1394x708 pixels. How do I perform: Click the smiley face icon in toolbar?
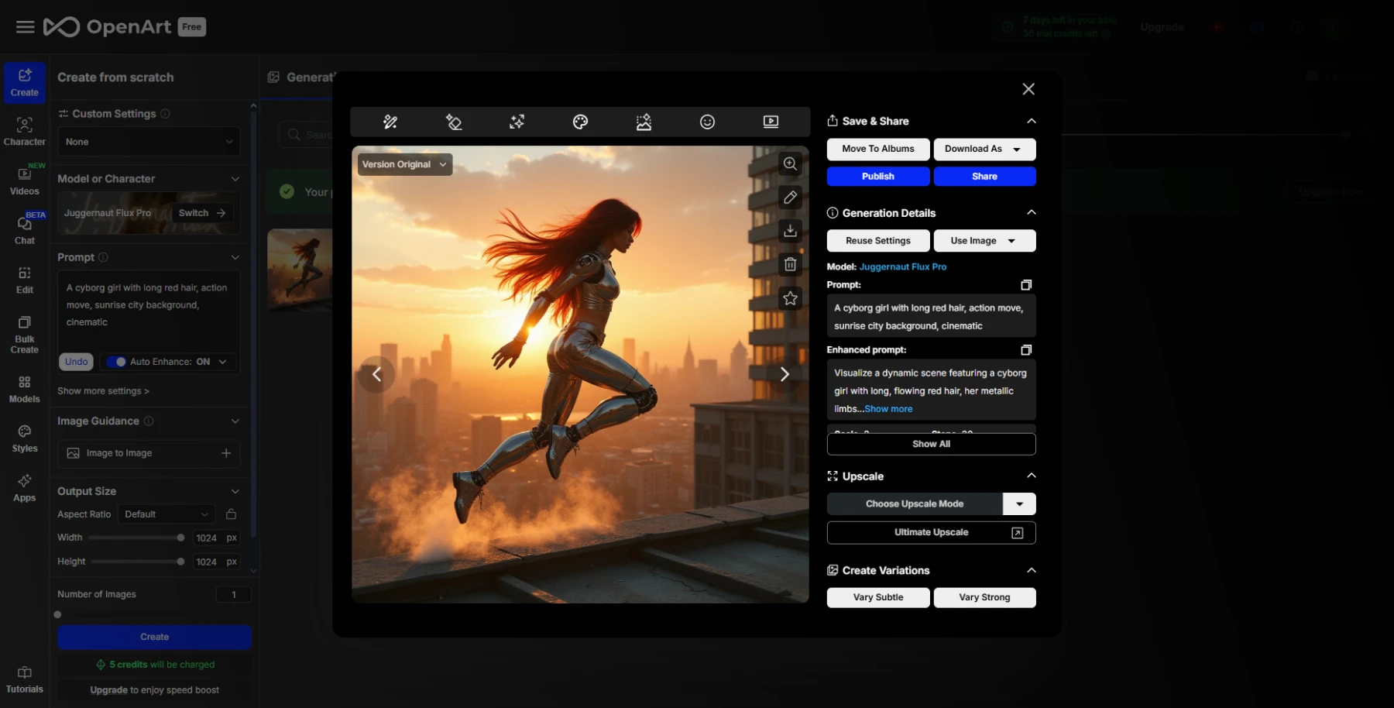707,122
